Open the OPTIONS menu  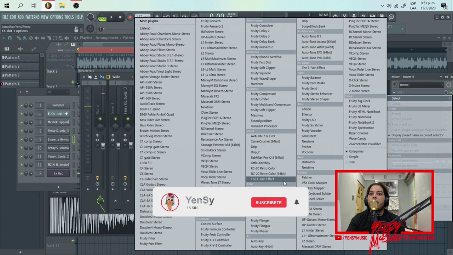point(56,17)
